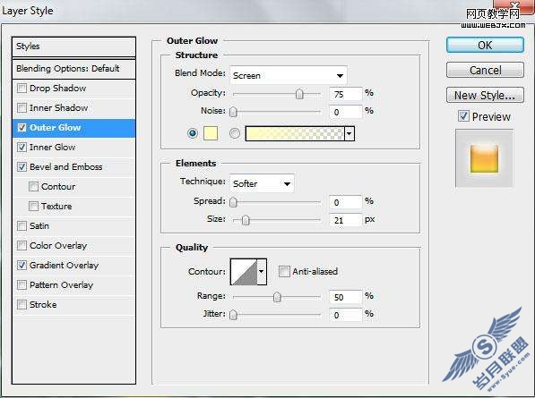Click the Range slider handle
This screenshot has width=535, height=398.
point(277,297)
